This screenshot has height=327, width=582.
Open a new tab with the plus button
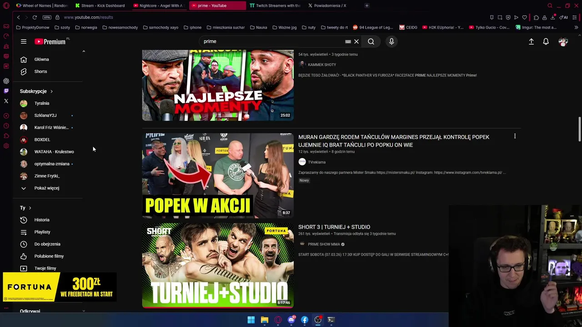367,5
